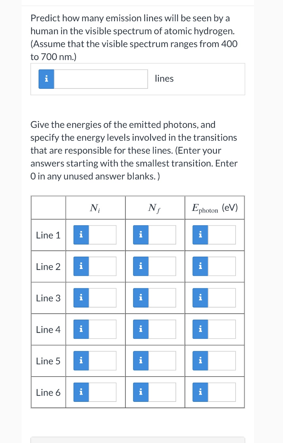Click the info icon beside Line 1 Ephoton field
The image size is (283, 443).
[200, 235]
